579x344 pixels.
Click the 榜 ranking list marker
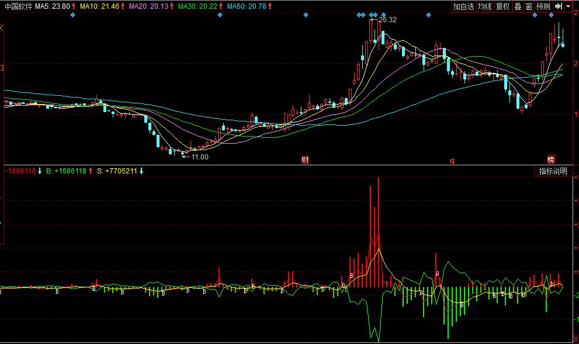pos(550,159)
